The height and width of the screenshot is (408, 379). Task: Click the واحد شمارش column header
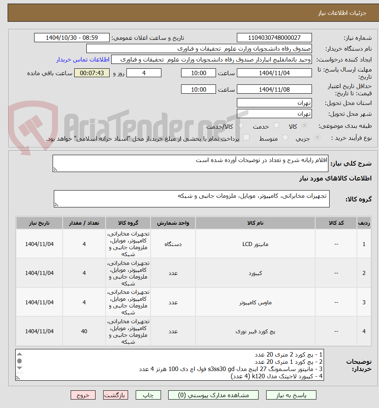point(173,223)
